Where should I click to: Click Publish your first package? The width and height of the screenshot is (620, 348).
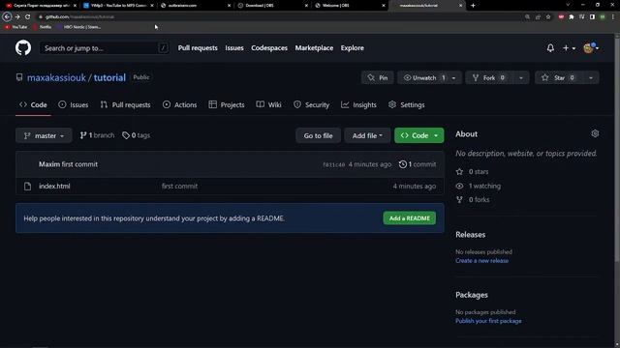pos(488,321)
